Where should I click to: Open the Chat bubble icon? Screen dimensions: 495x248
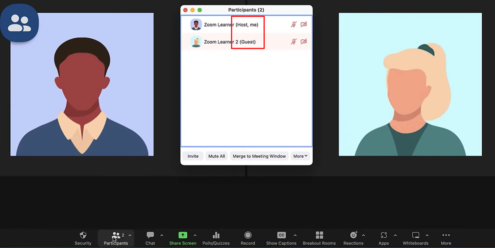click(150, 236)
